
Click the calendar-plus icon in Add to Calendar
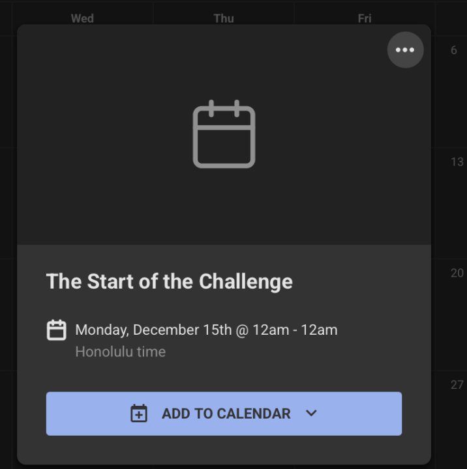[x=139, y=414]
